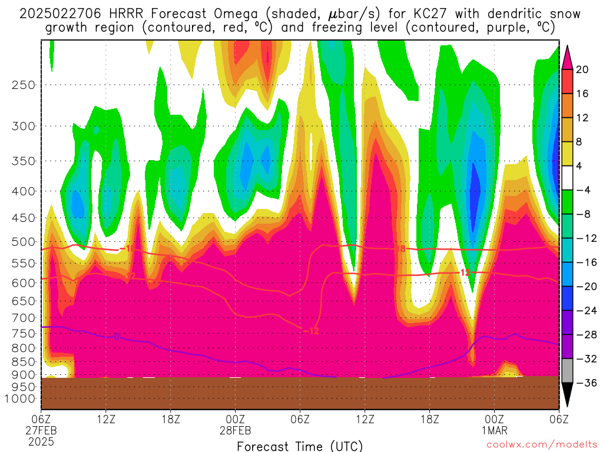Select the 550 pressure axis label
The width and height of the screenshot is (603, 452).
(24, 264)
